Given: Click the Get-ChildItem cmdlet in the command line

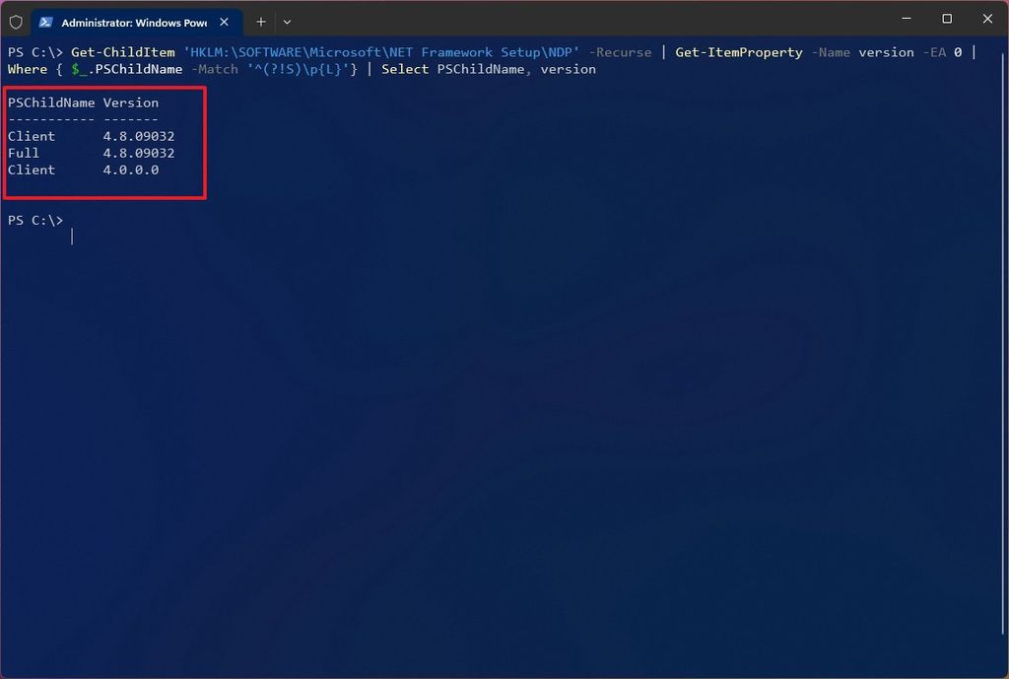Looking at the screenshot, I should (122, 52).
